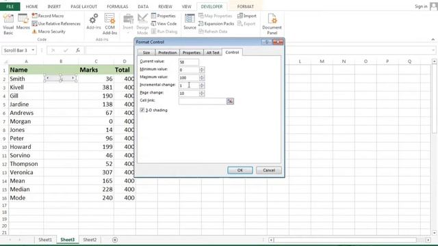Image resolution: width=438 pixels, height=246 pixels.
Task: Adjust the Incremental change spinner
Action: pyautogui.click(x=202, y=85)
